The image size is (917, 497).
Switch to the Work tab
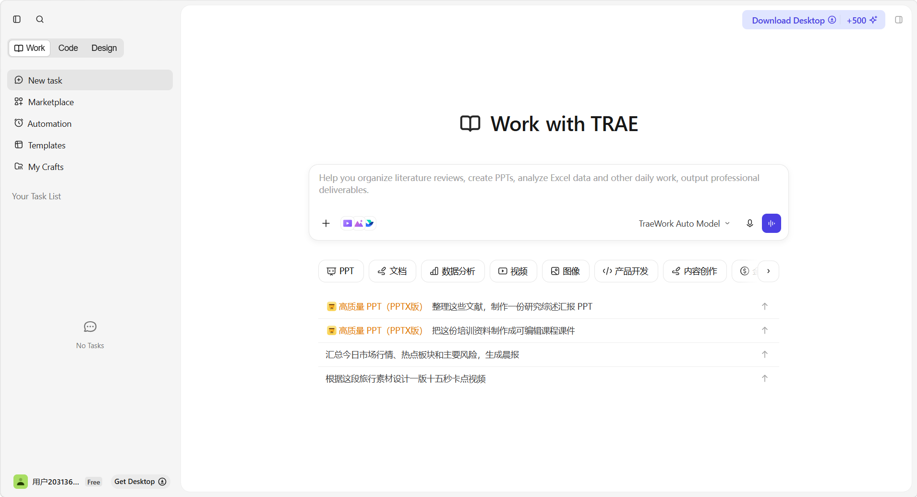point(30,48)
